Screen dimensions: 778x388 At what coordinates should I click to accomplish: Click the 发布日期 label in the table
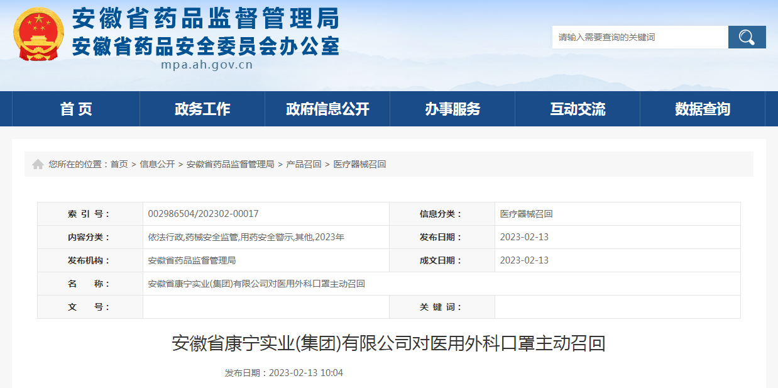(x=442, y=237)
